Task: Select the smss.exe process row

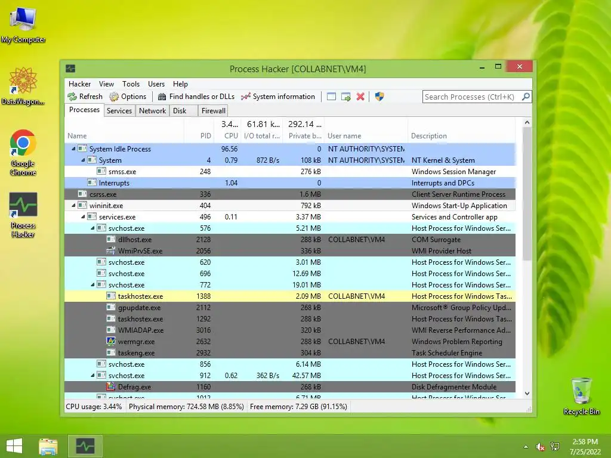Action: coord(290,171)
